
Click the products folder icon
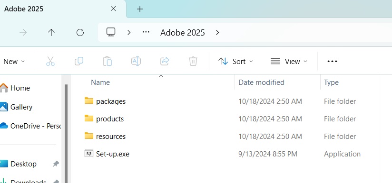coord(89,118)
